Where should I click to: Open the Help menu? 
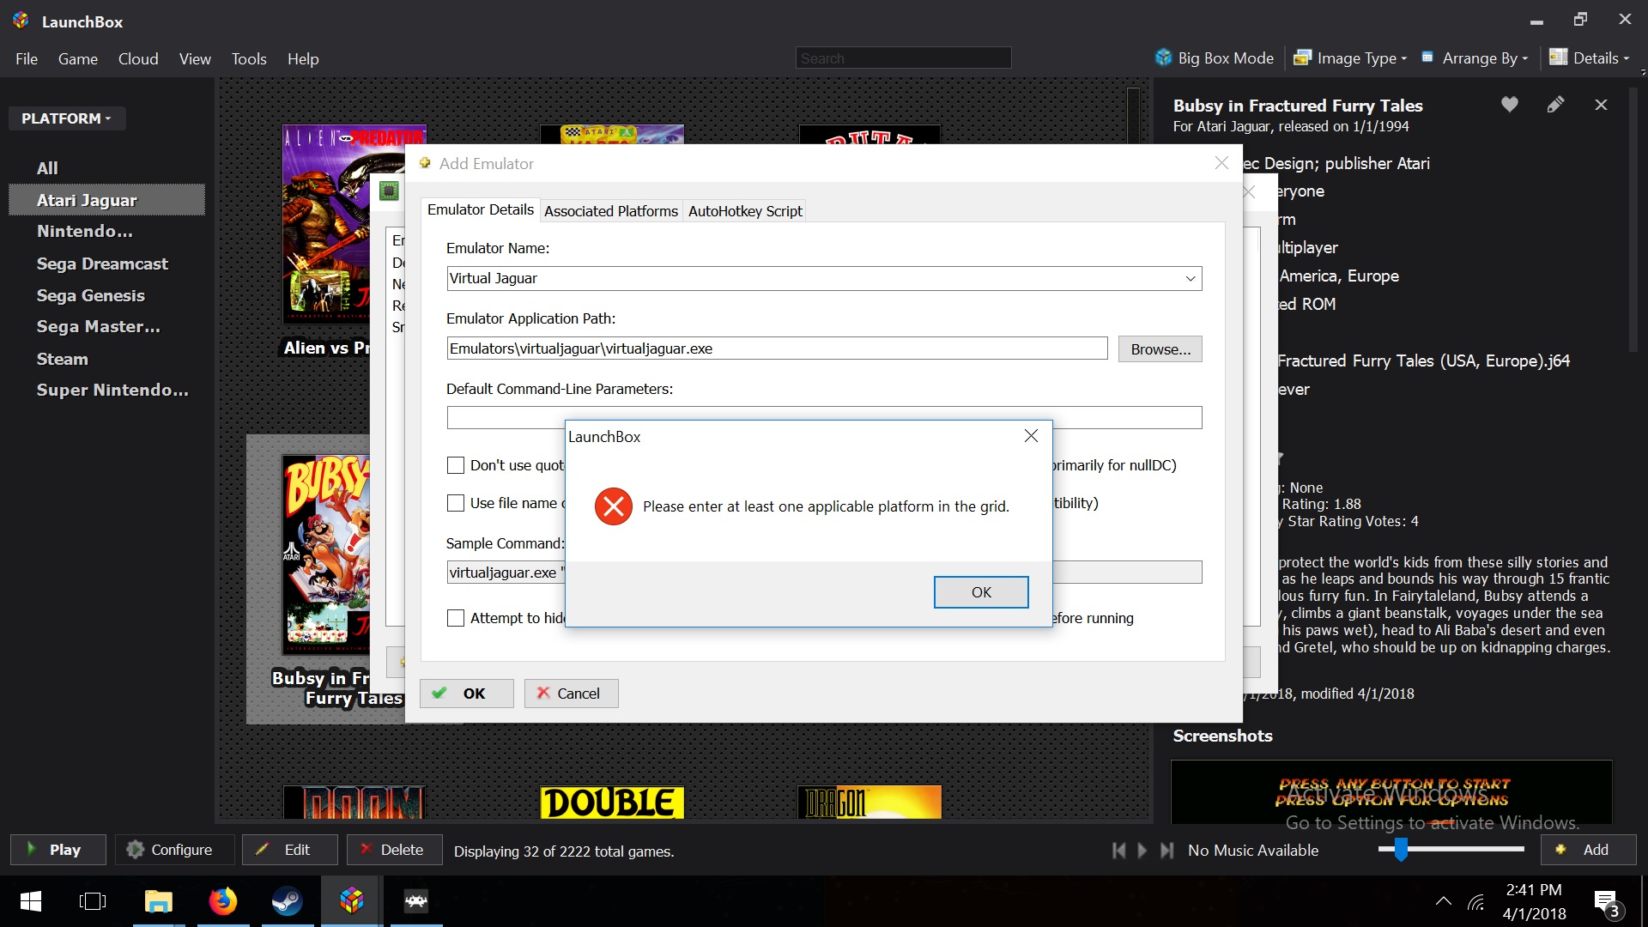click(x=303, y=58)
